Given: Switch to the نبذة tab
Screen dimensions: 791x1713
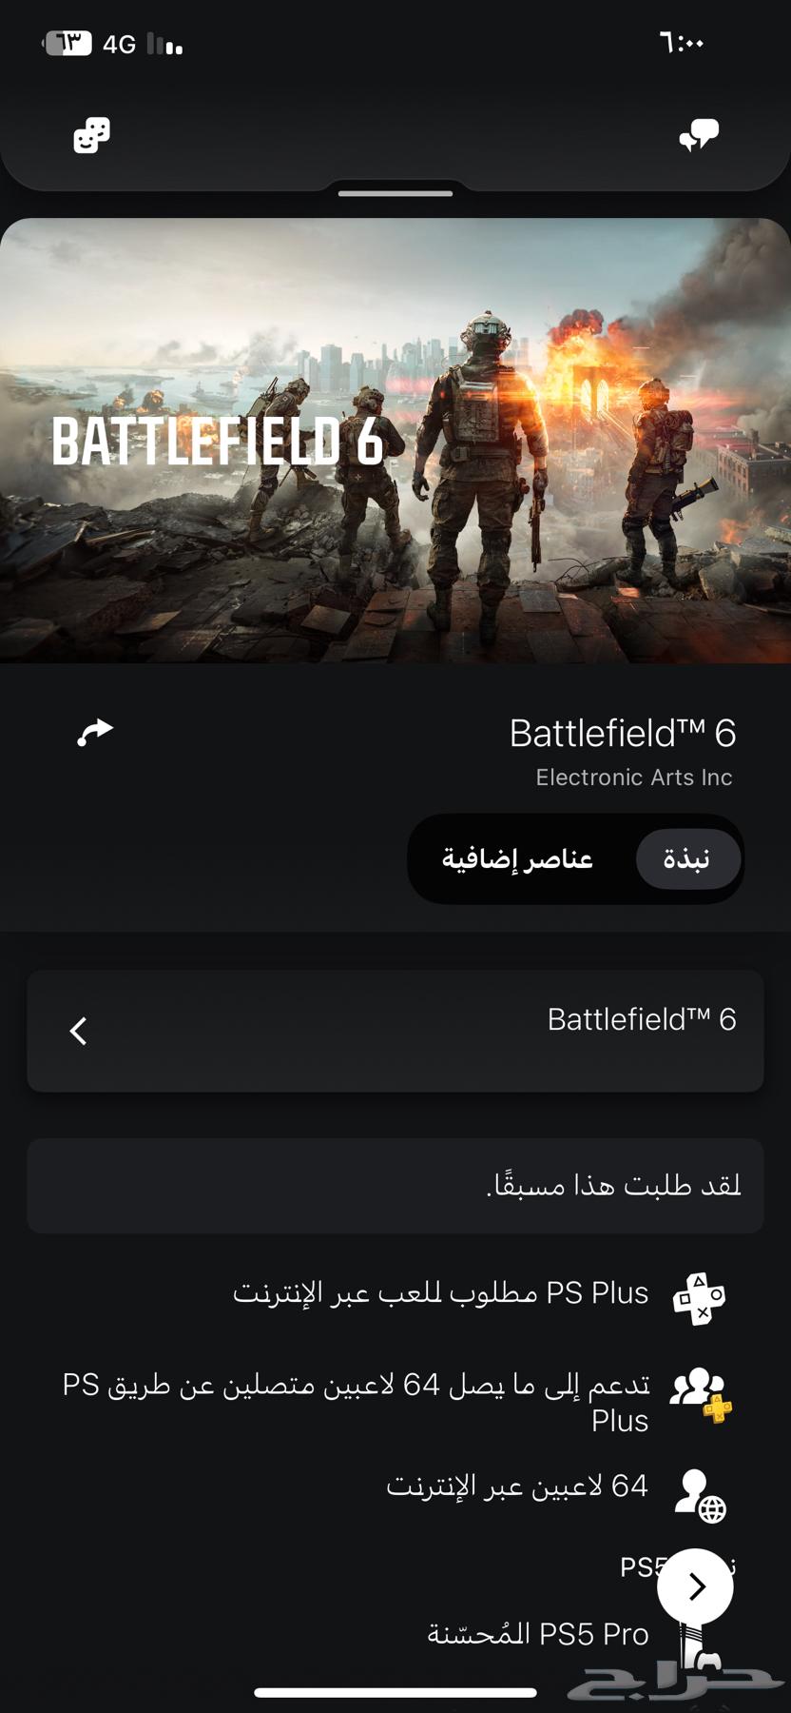Looking at the screenshot, I should [x=687, y=859].
